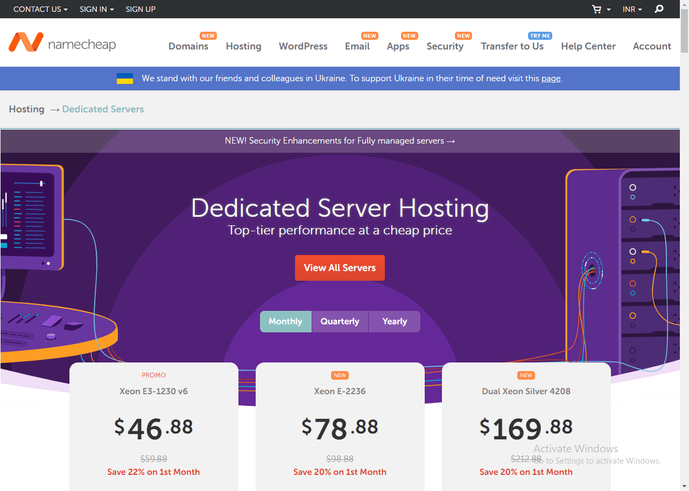Image resolution: width=689 pixels, height=491 pixels.
Task: Select the Monthly billing toggle
Action: click(x=285, y=322)
